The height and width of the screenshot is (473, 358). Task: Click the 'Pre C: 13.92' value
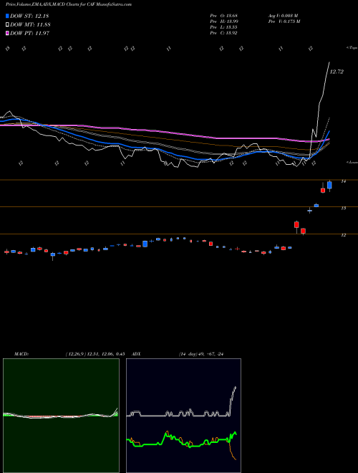point(224,33)
